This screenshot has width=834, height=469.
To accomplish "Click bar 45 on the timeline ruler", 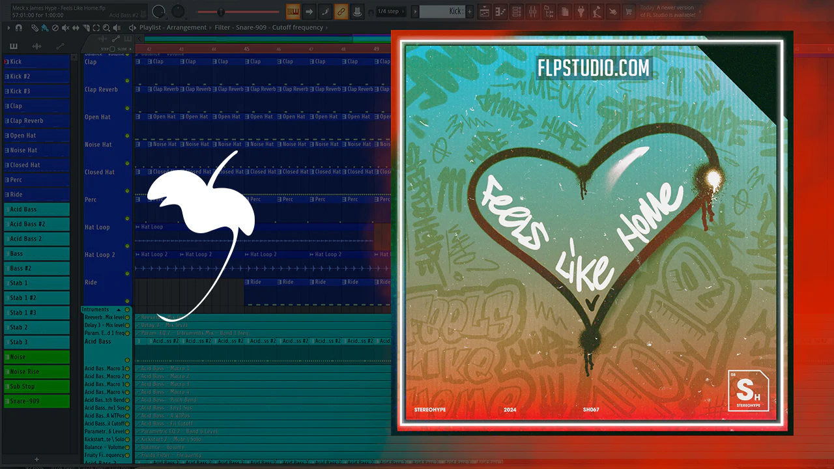I will tap(246, 50).
